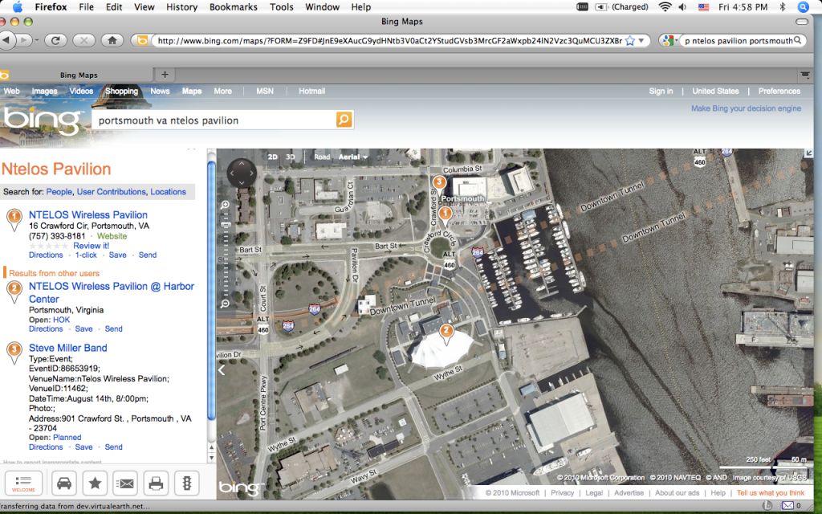The width and height of the screenshot is (822, 514).
Task: Open driving directions with the car icon
Action: [64, 483]
